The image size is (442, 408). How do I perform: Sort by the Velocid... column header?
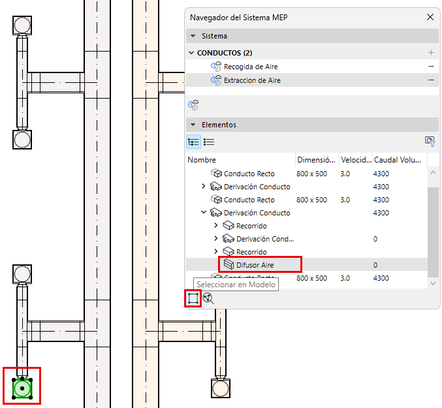pos(356,160)
